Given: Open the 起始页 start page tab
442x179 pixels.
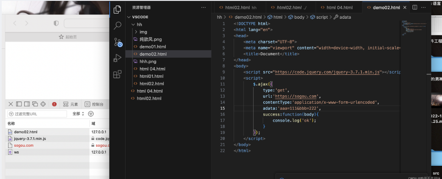Looking at the screenshot, I should click(68, 37).
